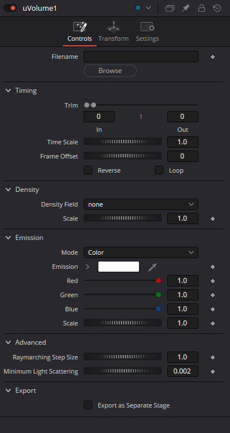Click the Raymarching Step Size keyframe diamond
The width and height of the screenshot is (230, 433).
pos(212,357)
